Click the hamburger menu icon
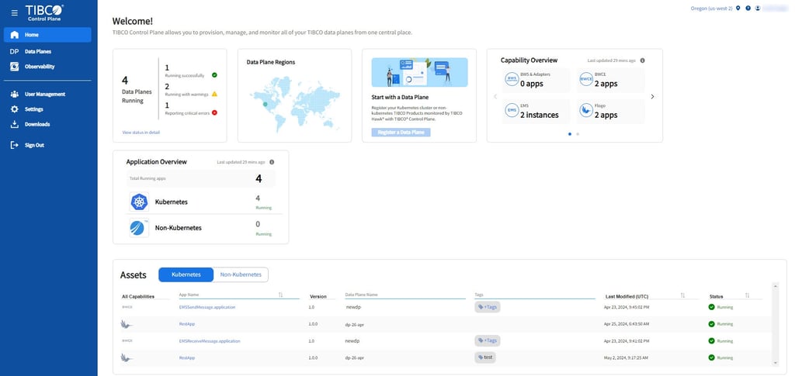The image size is (795, 376). pyautogui.click(x=14, y=12)
